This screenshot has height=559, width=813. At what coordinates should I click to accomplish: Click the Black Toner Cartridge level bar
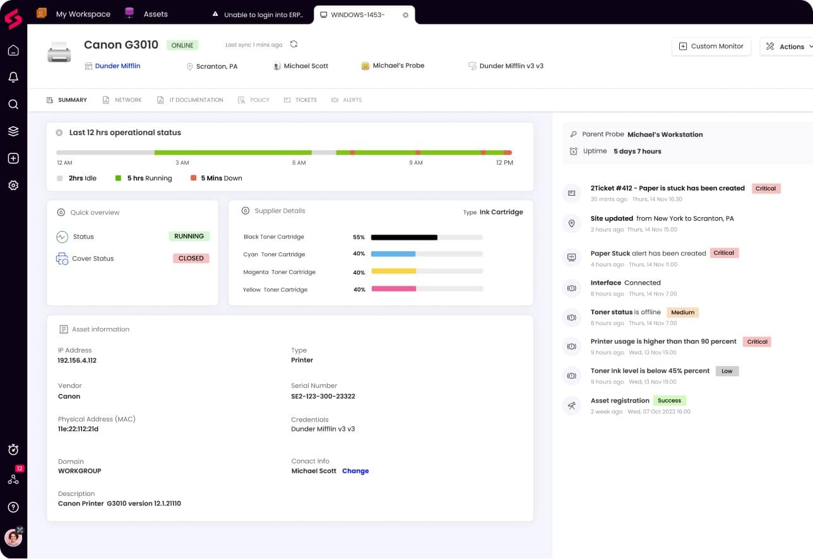427,237
